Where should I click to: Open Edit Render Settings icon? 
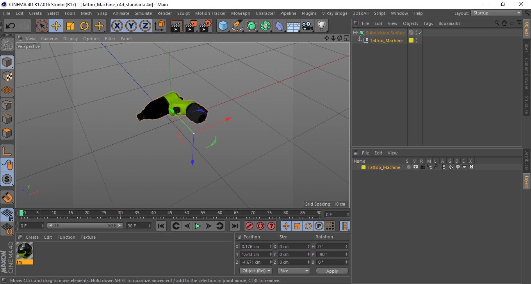pyautogui.click(x=205, y=26)
